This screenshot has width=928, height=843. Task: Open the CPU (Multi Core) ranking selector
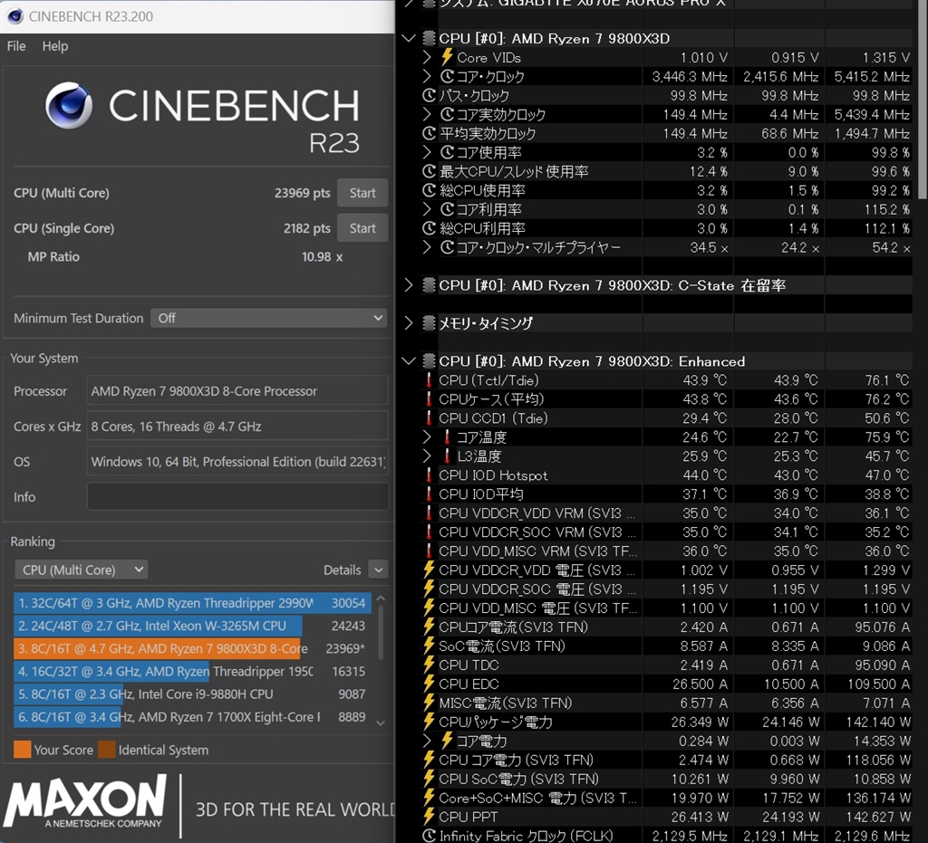(x=81, y=569)
